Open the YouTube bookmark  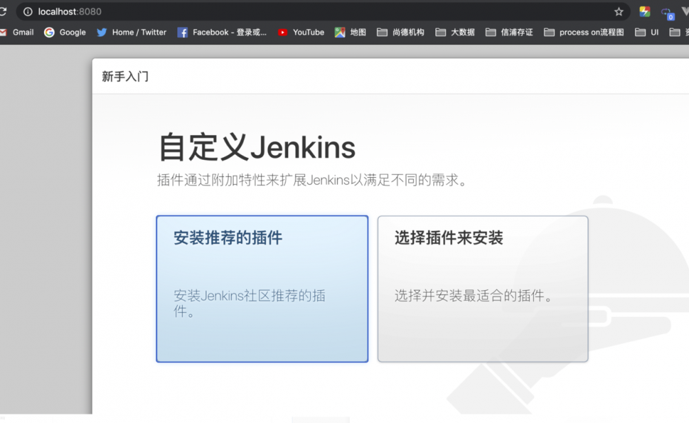(x=301, y=32)
